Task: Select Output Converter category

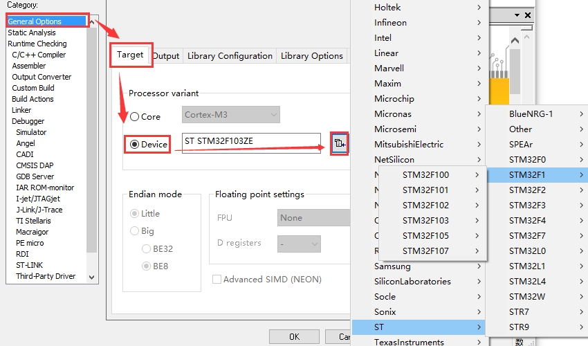Action: (42, 77)
